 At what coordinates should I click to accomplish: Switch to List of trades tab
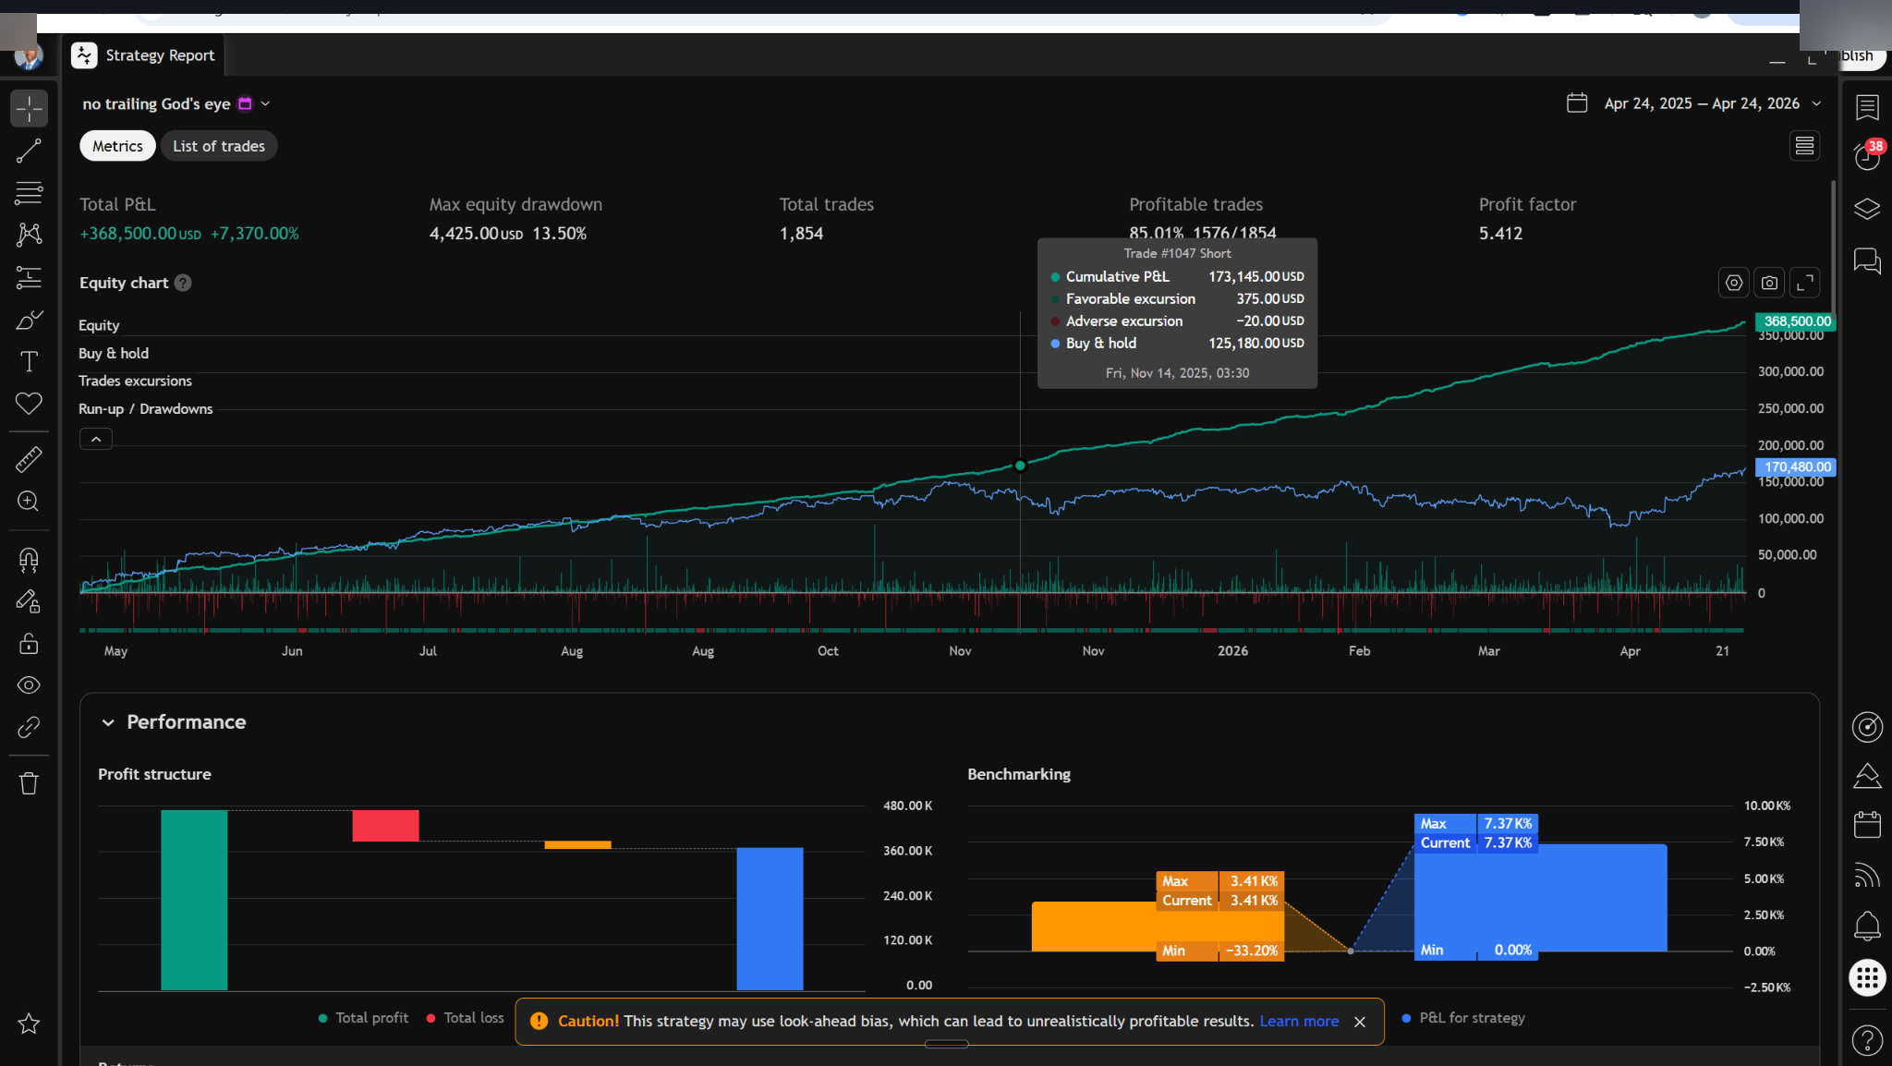(x=219, y=146)
